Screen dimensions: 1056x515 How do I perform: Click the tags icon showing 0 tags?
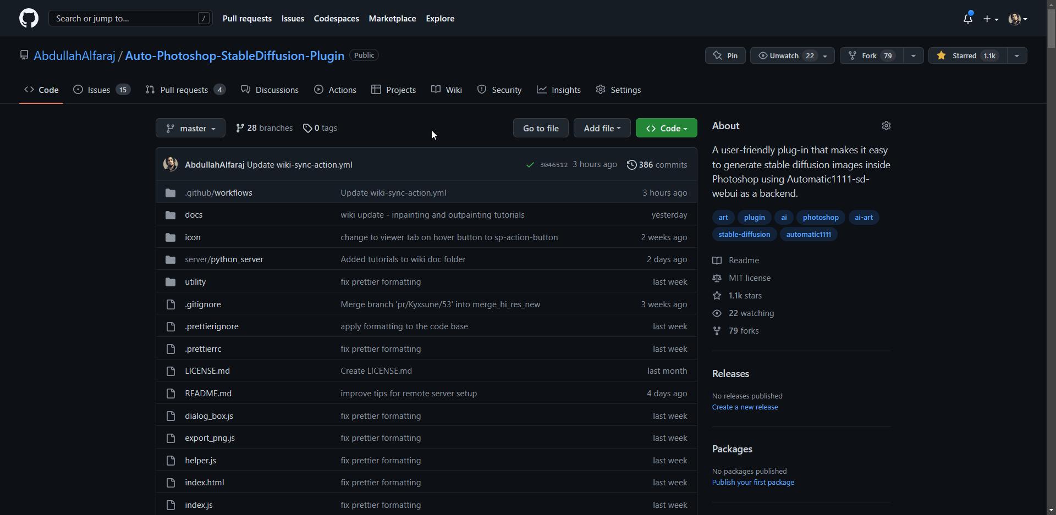pyautogui.click(x=307, y=128)
